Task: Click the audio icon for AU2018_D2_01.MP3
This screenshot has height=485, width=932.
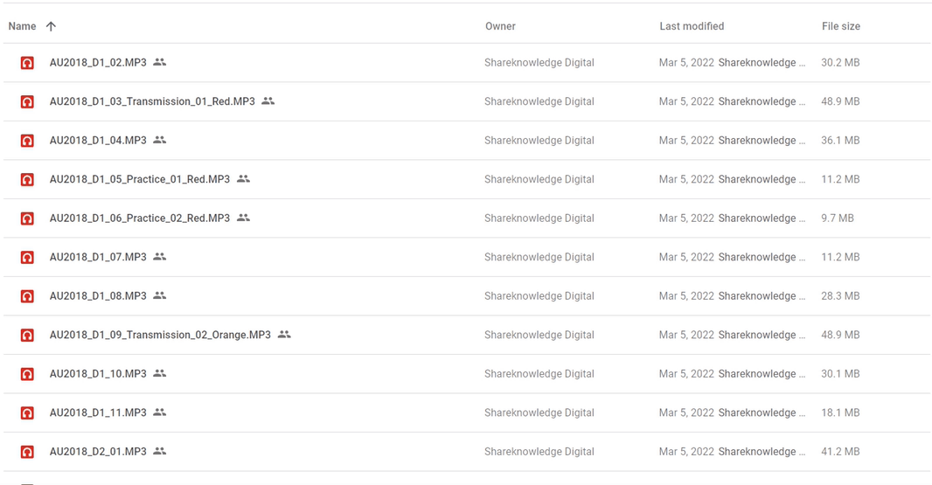Action: click(x=27, y=452)
